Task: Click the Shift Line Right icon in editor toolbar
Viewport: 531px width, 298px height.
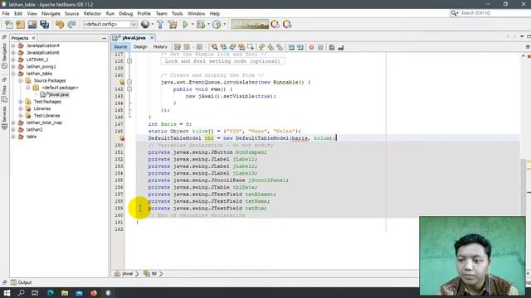Action: (300, 47)
